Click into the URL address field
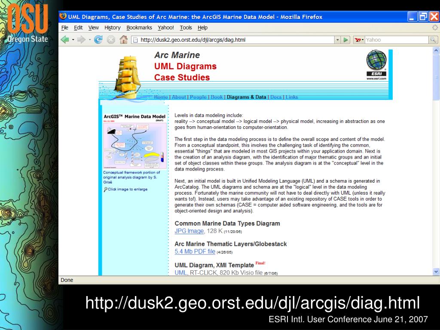Image resolution: width=440 pixels, height=330 pixels. pyautogui.click(x=237, y=40)
